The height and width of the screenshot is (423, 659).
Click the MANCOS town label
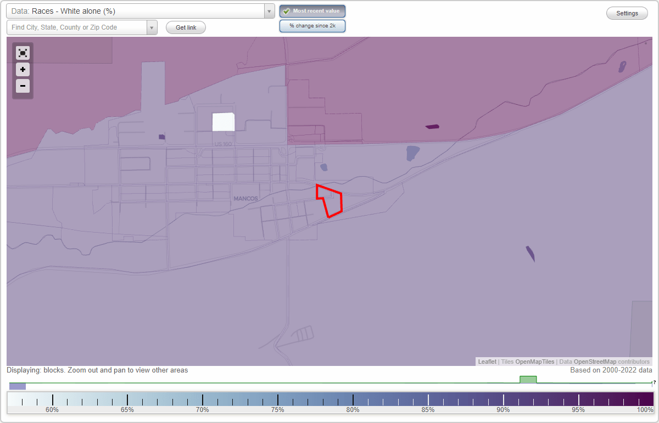coord(245,199)
